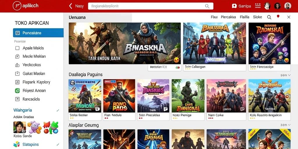Close the panel with the X icon
The height and width of the screenshot is (149, 298).
pos(289,17)
